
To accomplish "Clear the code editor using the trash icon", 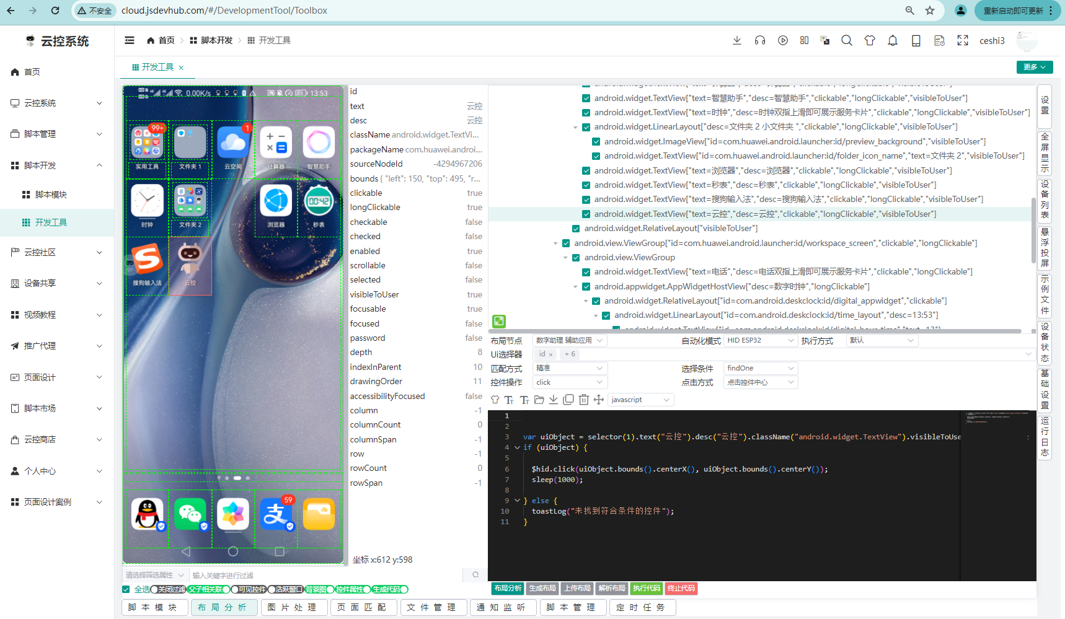I will tap(583, 400).
